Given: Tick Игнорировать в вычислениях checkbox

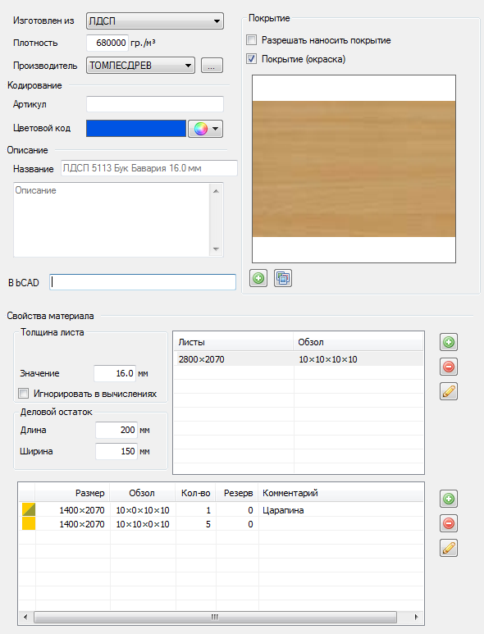Looking at the screenshot, I should click(x=24, y=394).
